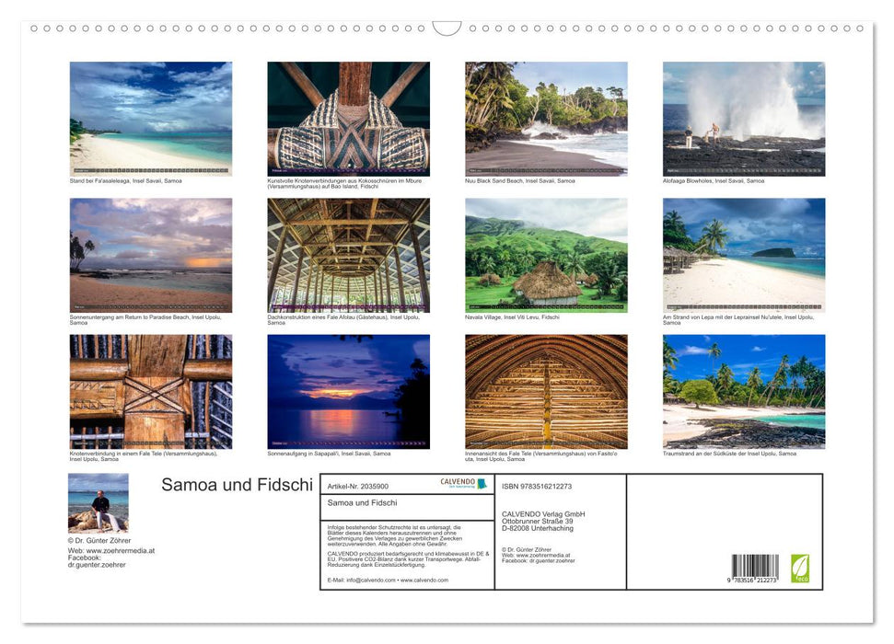Select the Fale Afolau roof construction photo
This screenshot has width=894, height=644.
(348, 255)
